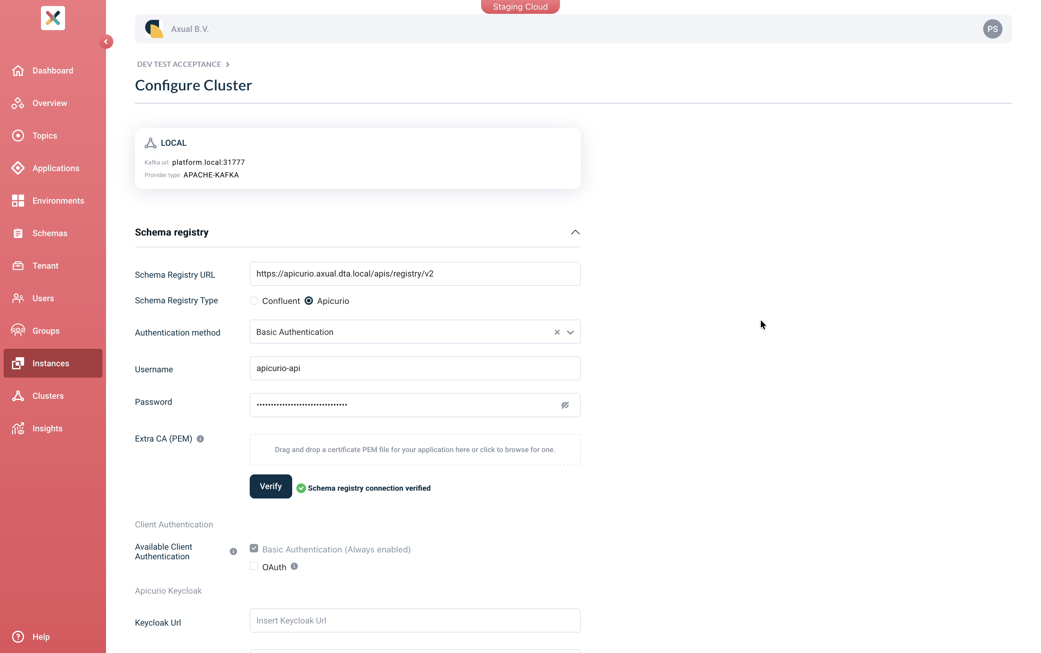Collapse the Schema registry section
This screenshot has height=653, width=1041.
(x=575, y=232)
